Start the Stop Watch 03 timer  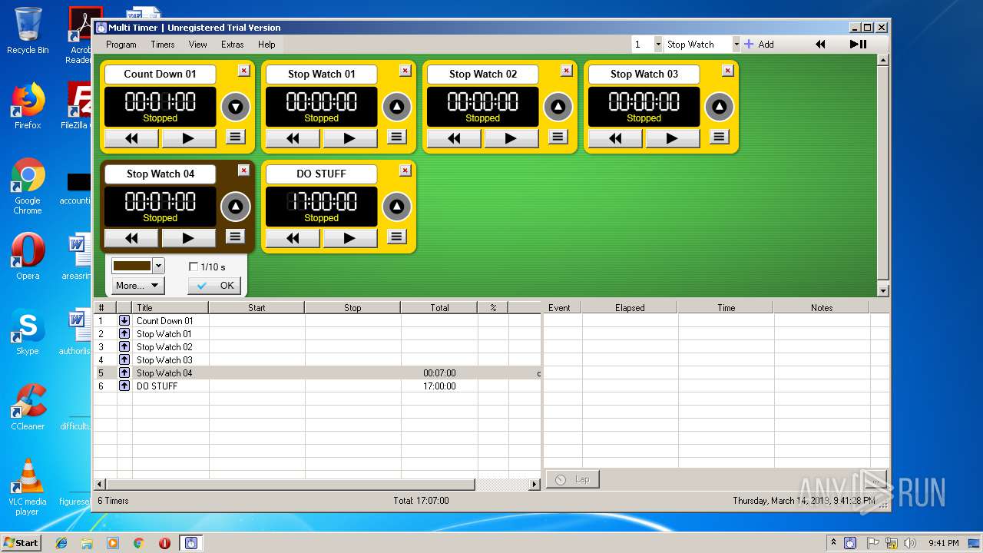click(x=672, y=138)
